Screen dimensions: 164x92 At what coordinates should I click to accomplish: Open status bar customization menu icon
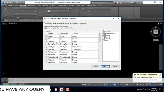[161, 84]
